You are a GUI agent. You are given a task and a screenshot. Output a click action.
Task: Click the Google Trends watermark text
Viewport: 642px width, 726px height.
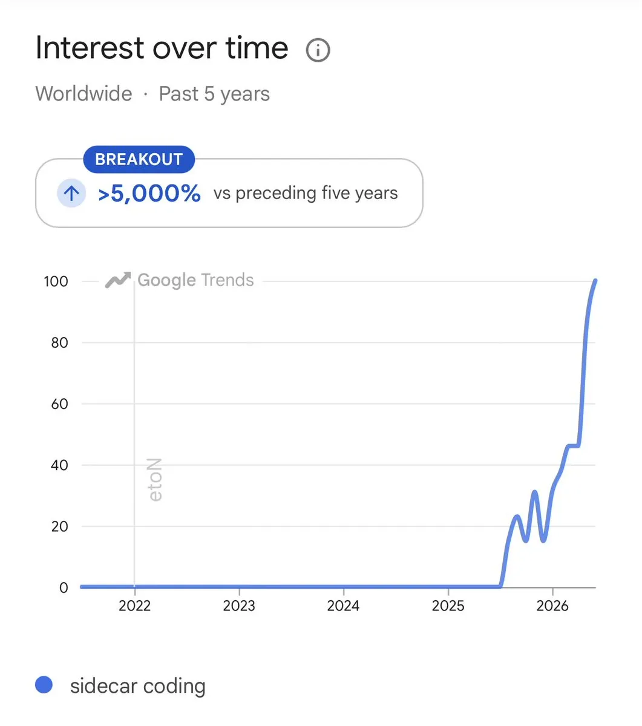[x=195, y=280]
